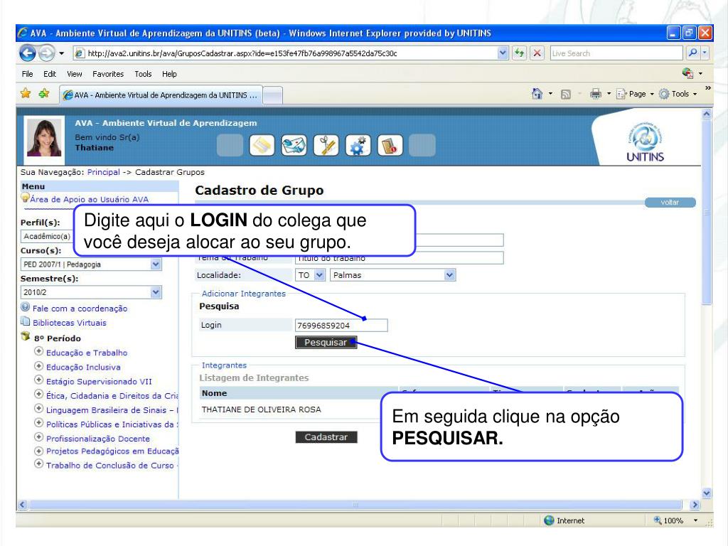Open the Tools menu in menu bar
The width and height of the screenshot is (728, 546).
[143, 74]
